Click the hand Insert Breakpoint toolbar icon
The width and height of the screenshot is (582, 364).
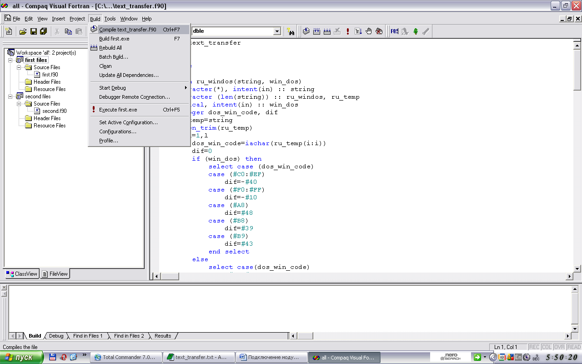(x=369, y=31)
